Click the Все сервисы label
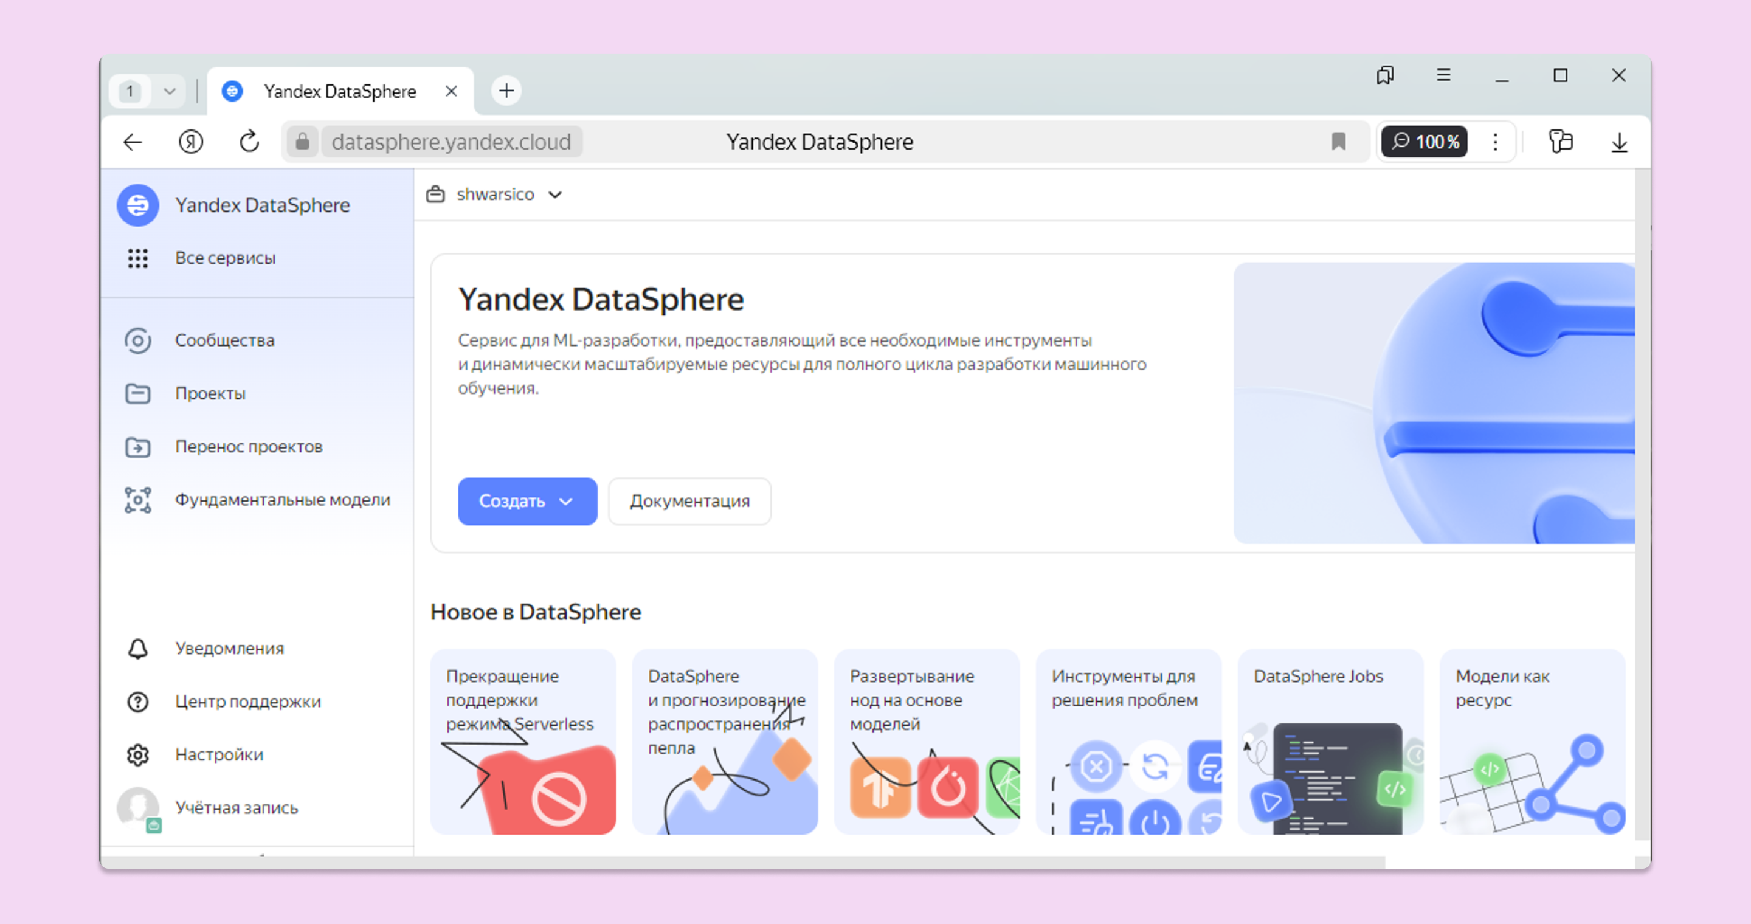Image resolution: width=1751 pixels, height=924 pixels. point(226,258)
